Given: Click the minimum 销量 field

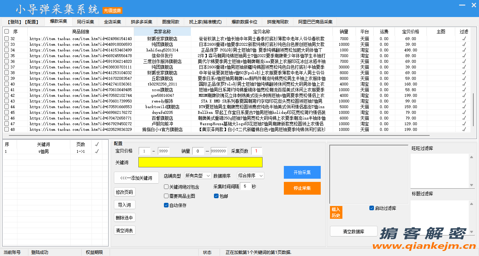Looking at the screenshot, I should coord(198,151).
